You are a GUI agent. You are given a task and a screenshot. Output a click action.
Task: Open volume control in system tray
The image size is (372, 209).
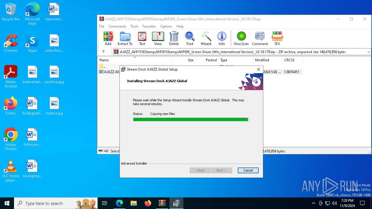coord(335,203)
